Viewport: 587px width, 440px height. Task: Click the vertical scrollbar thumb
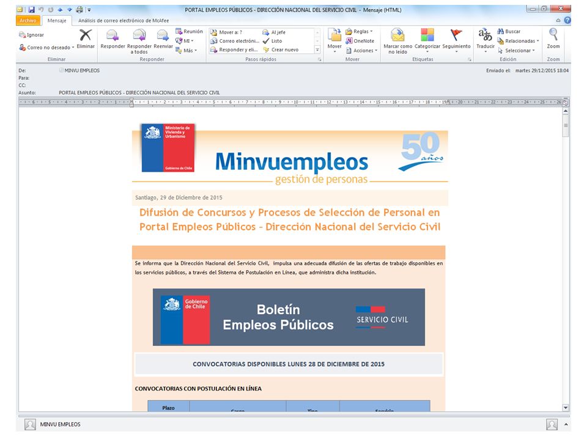click(566, 126)
